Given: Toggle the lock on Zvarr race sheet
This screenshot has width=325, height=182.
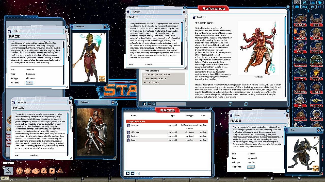Looking at the screenshot, I should 287,116.
